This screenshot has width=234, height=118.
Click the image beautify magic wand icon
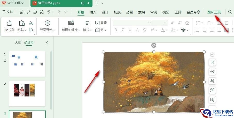tap(212, 81)
